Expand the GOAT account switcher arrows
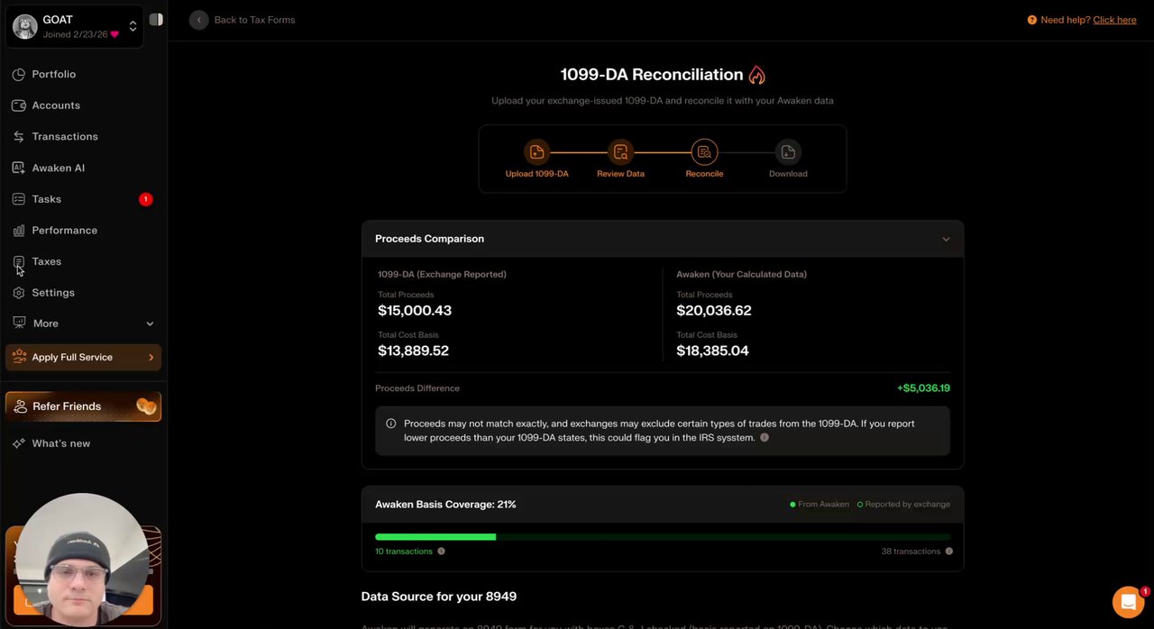This screenshot has height=629, width=1154. [133, 26]
